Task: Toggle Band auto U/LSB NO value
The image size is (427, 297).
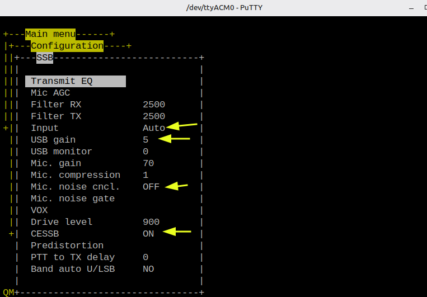Action: pyautogui.click(x=148, y=269)
